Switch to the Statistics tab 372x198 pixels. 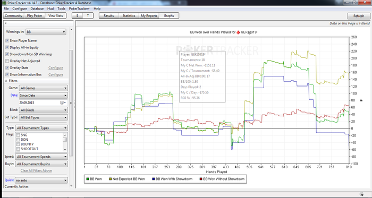click(129, 15)
